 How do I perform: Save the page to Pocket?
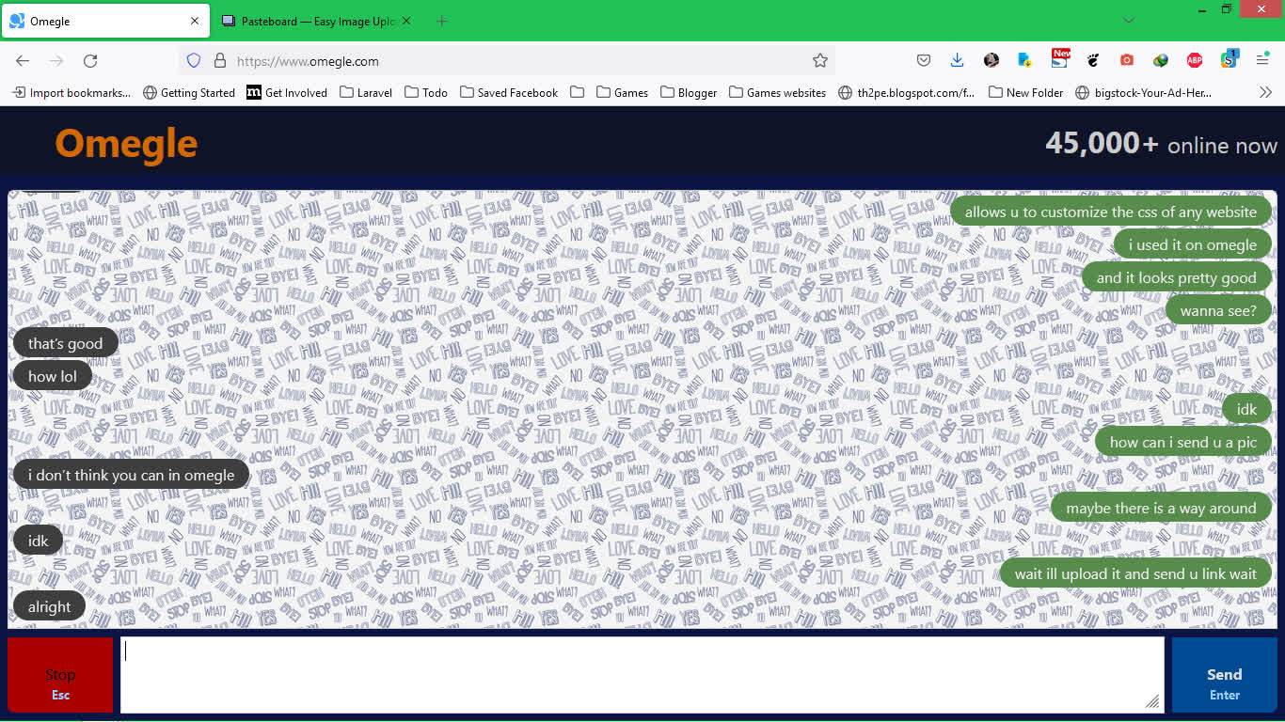(924, 60)
